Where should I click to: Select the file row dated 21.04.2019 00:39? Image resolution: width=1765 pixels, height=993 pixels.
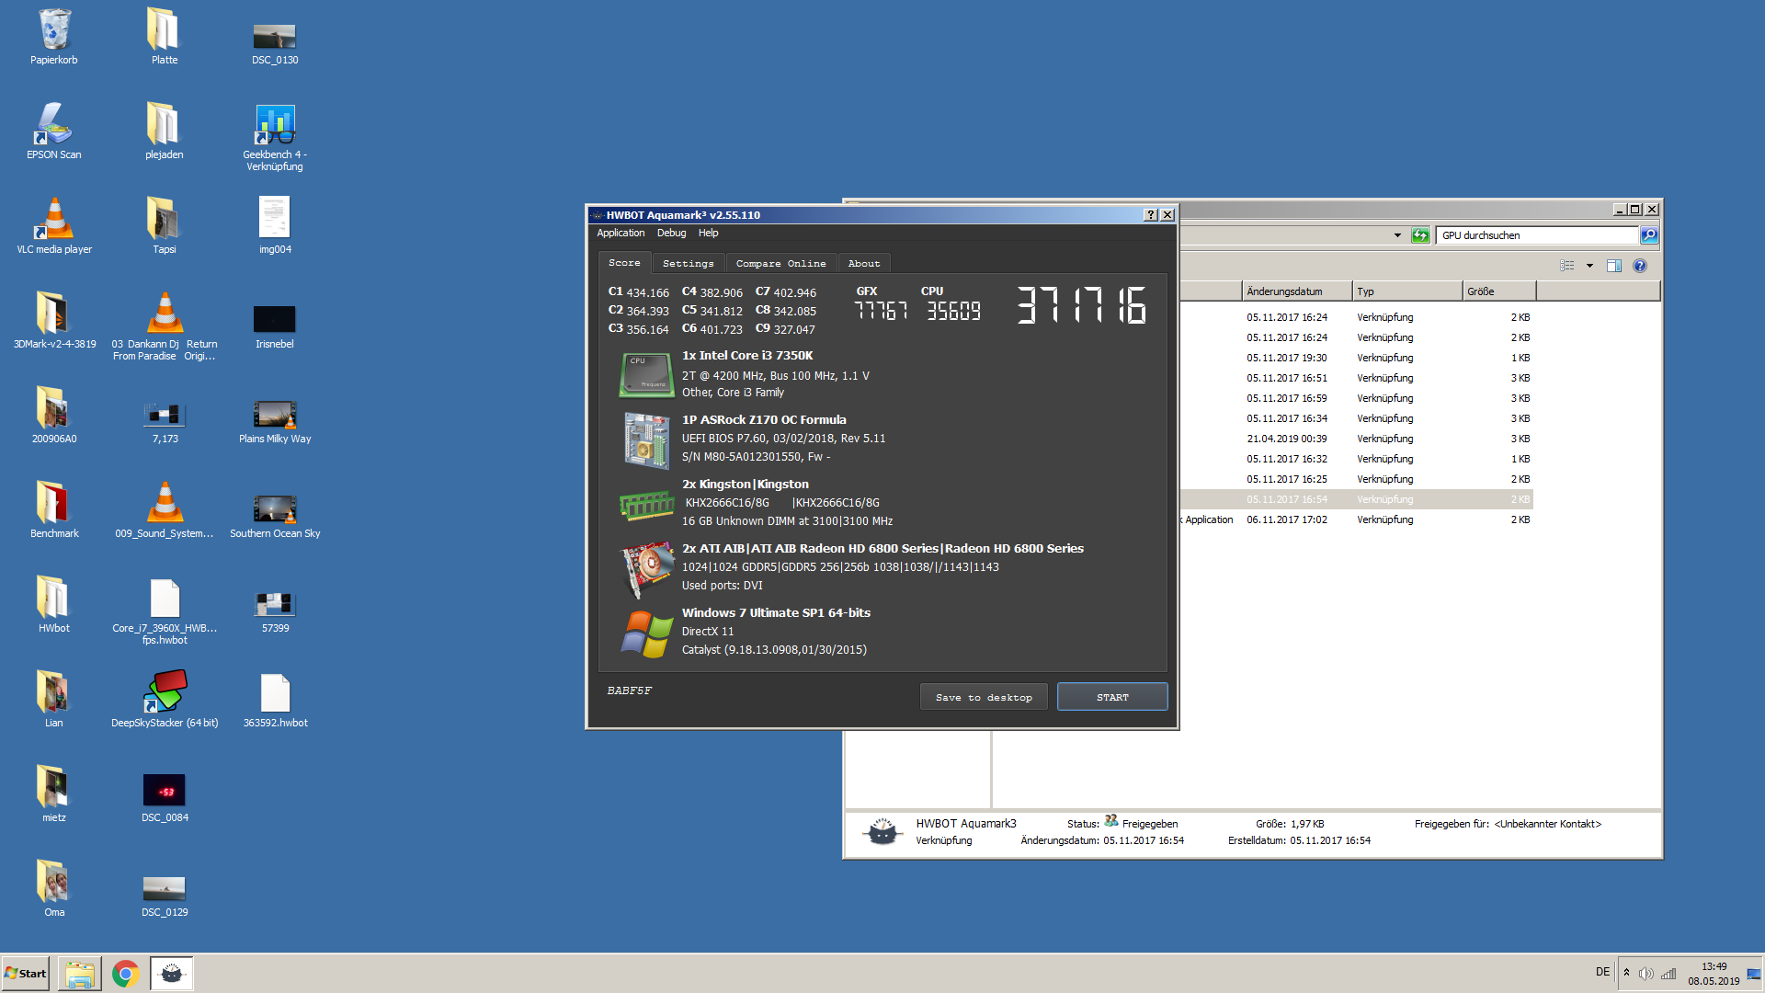pos(1356,439)
